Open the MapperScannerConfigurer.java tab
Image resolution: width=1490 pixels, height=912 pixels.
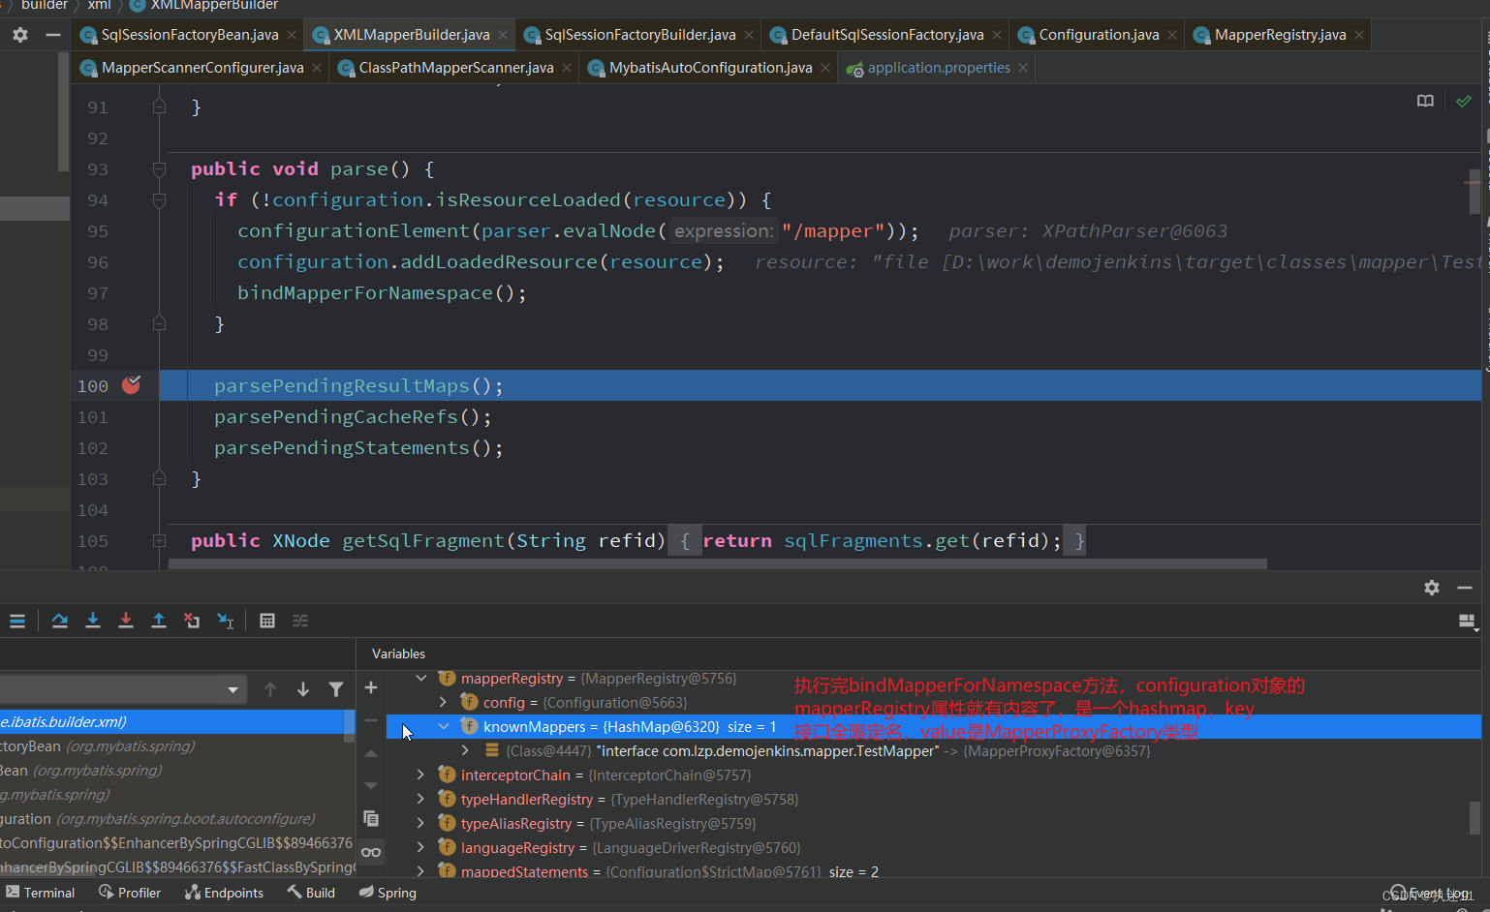pos(202,68)
